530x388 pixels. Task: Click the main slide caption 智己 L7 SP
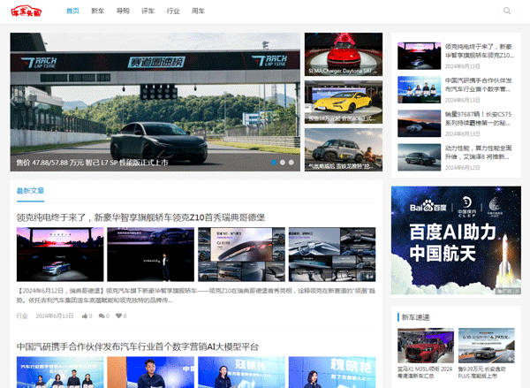[x=92, y=163]
